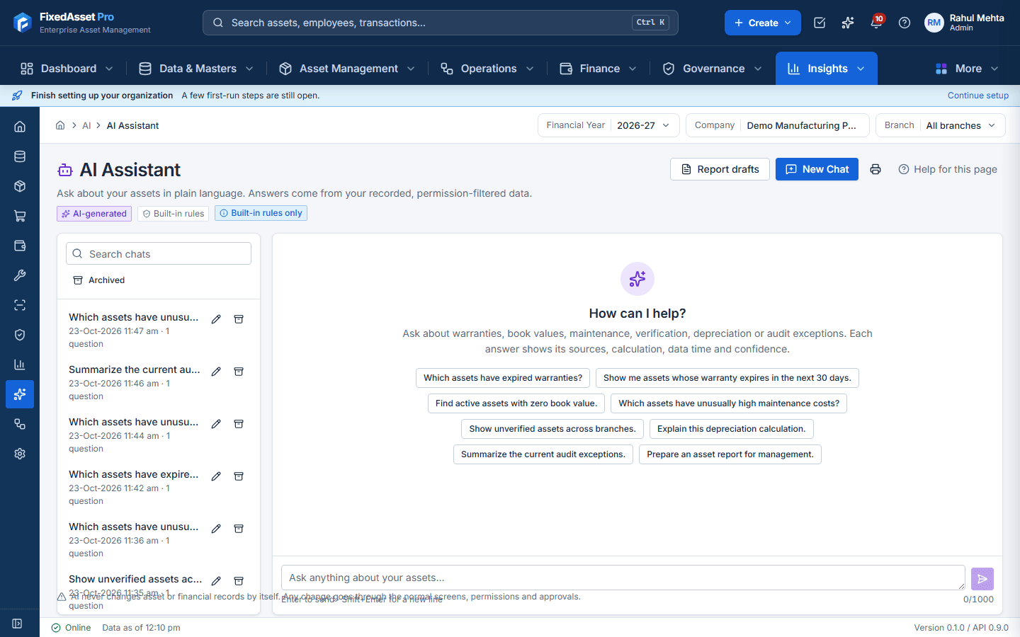Open Report drafts
The width and height of the screenshot is (1020, 637).
[720, 169]
